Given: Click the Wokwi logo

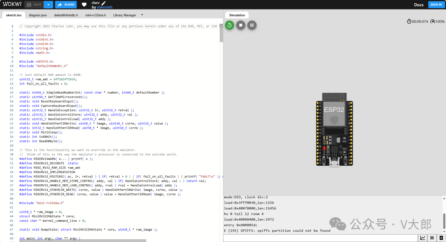Looking at the screenshot, I should point(12,4).
